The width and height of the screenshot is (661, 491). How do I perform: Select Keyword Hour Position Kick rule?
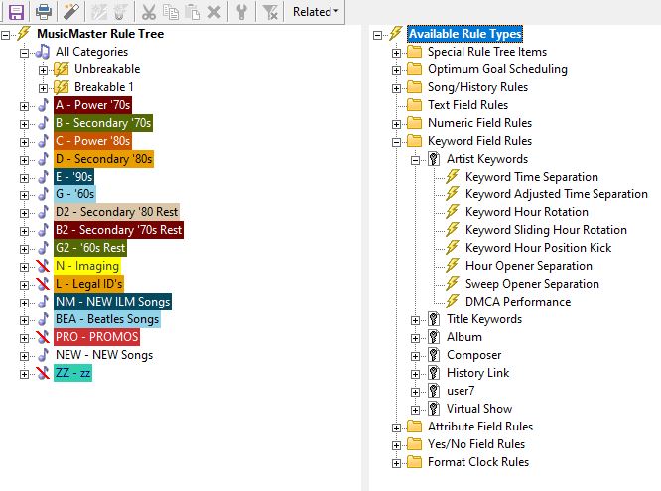pyautogui.click(x=538, y=248)
